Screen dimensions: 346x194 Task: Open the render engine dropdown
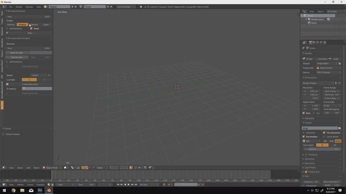tap(126, 7)
